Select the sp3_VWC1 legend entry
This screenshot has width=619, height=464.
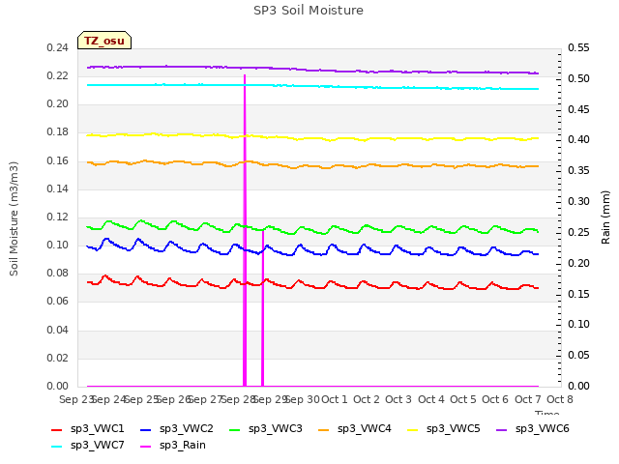tap(88, 429)
